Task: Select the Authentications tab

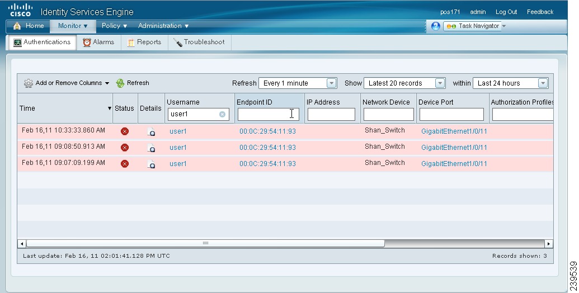Action: (x=42, y=42)
